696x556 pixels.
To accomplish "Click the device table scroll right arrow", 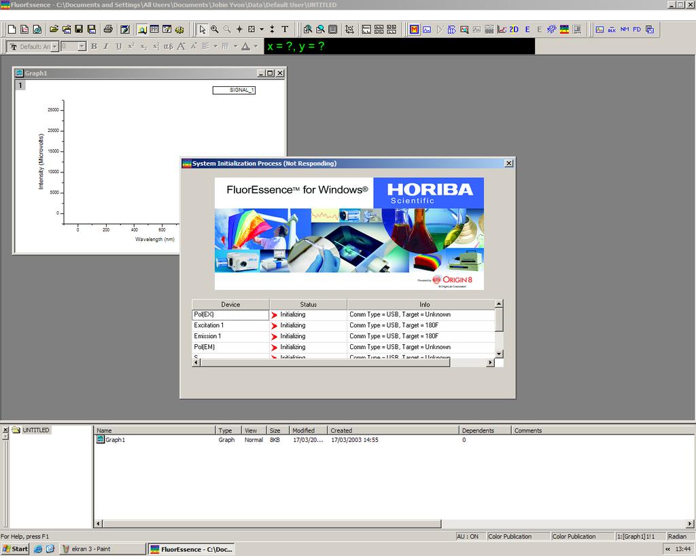I will coord(490,363).
